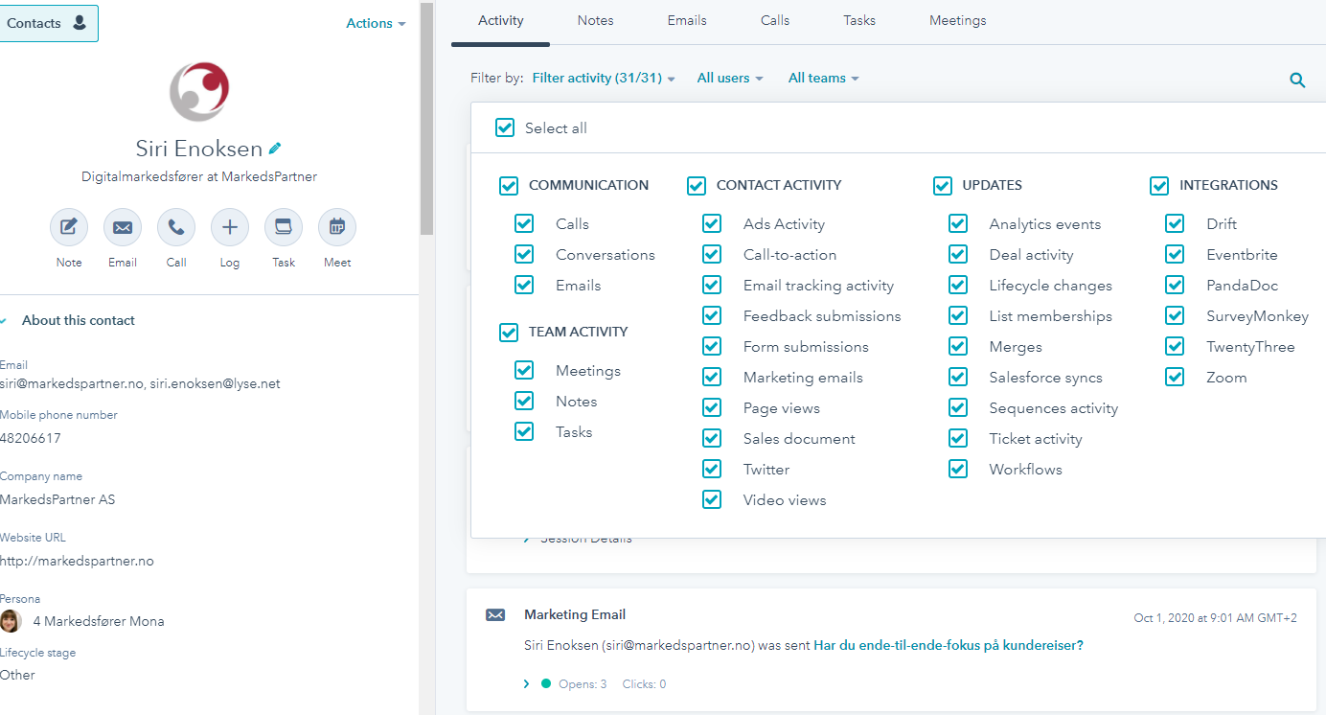Screen dimensions: 1326x715
Task: Uncheck the Analytics events checkbox
Action: pos(958,223)
